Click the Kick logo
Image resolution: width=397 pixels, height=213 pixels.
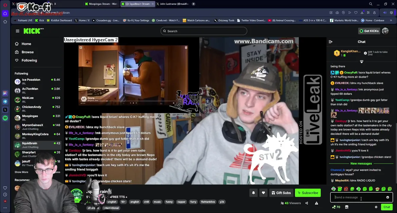pyautogui.click(x=33, y=31)
